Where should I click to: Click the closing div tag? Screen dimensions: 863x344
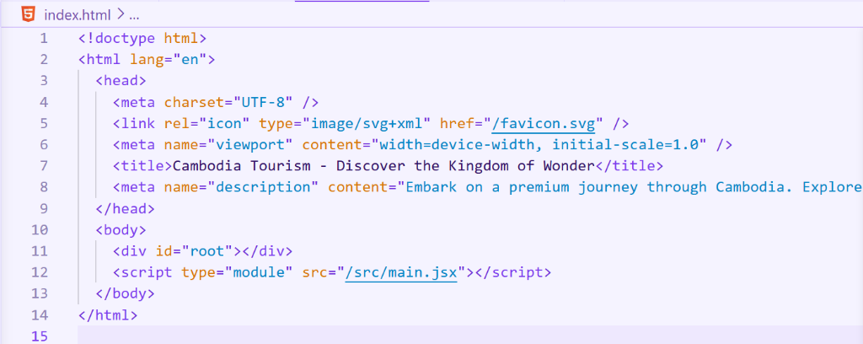[x=267, y=251]
